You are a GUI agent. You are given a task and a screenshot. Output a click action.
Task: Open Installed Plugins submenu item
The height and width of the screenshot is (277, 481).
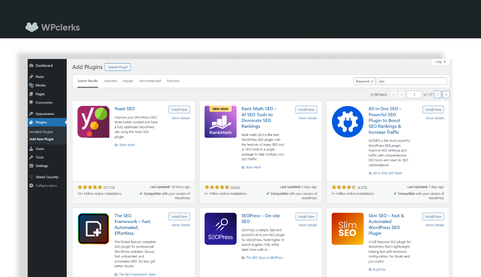[41, 132]
